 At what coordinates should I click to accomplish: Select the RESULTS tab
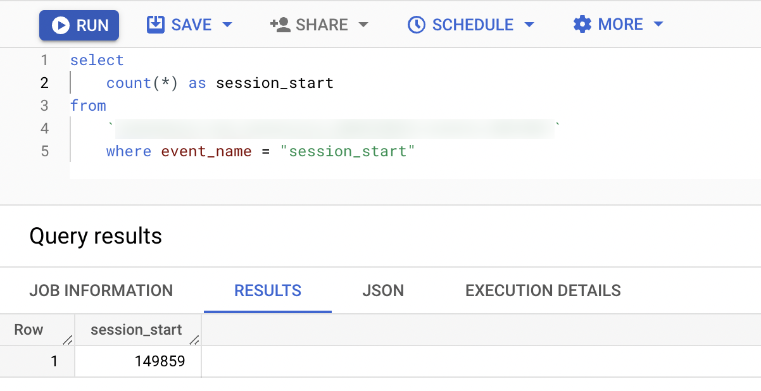268,290
